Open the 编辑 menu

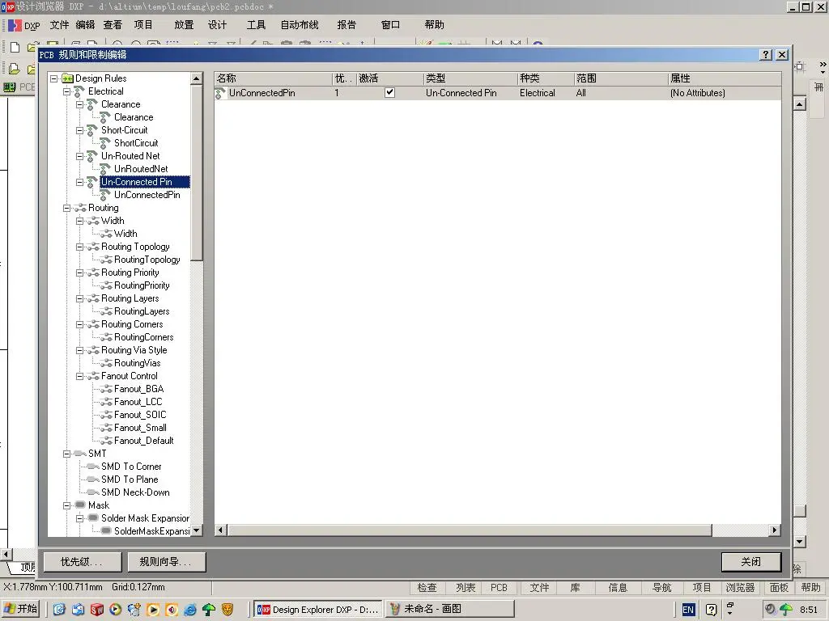tap(85, 25)
